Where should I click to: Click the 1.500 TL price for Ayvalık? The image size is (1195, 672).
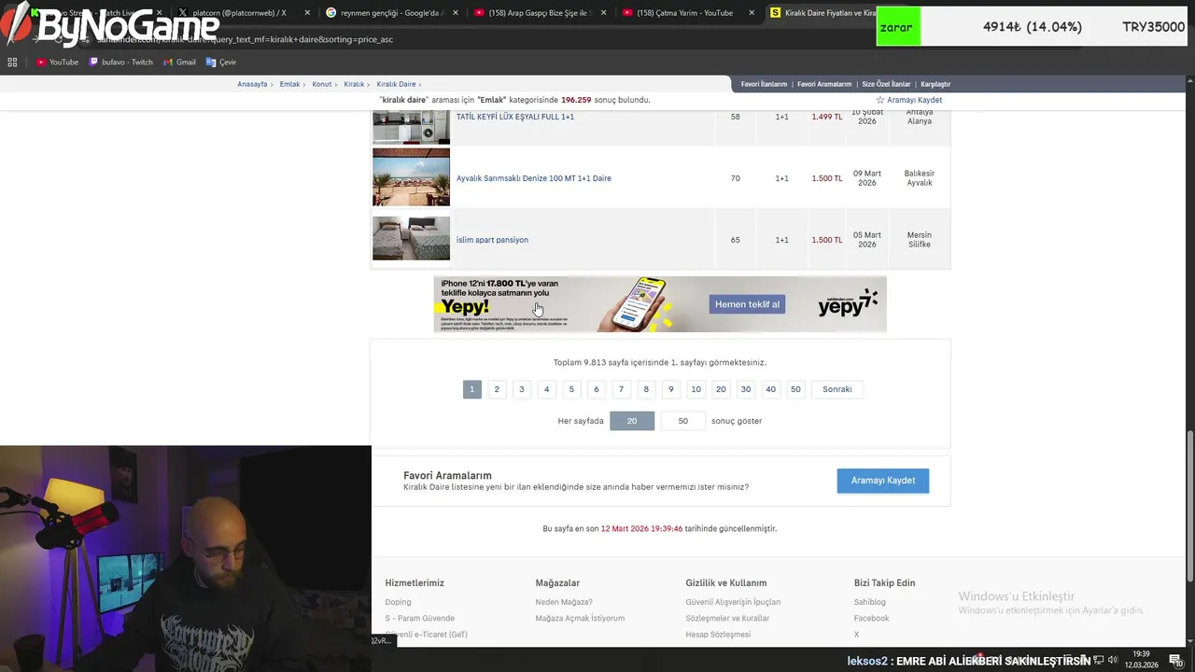click(826, 178)
